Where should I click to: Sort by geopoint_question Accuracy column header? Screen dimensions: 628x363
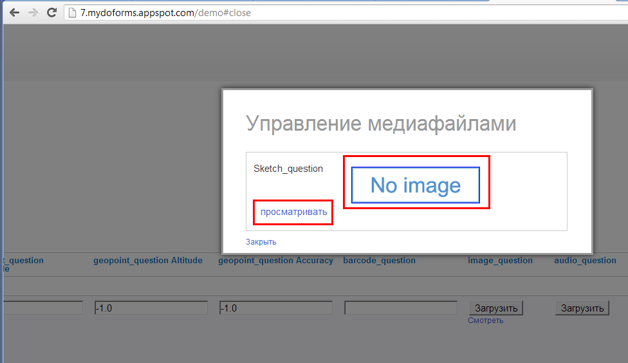pos(275,261)
